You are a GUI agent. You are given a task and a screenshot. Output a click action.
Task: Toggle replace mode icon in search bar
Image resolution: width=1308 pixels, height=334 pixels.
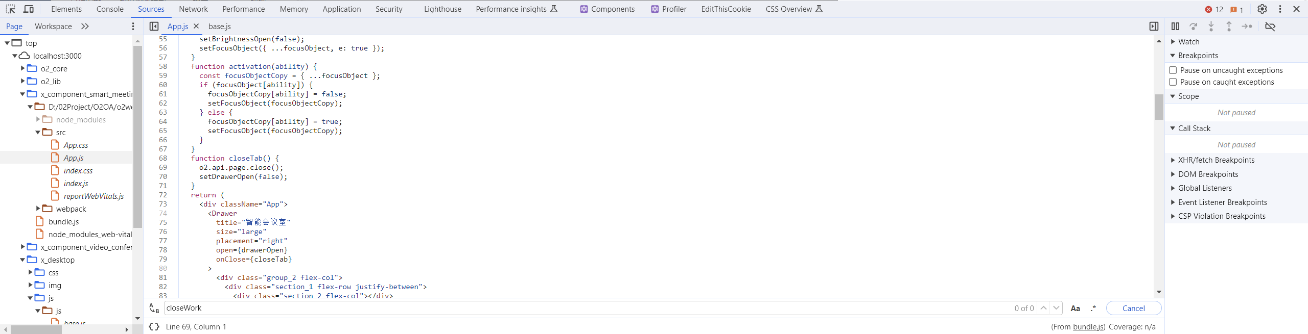coord(154,308)
